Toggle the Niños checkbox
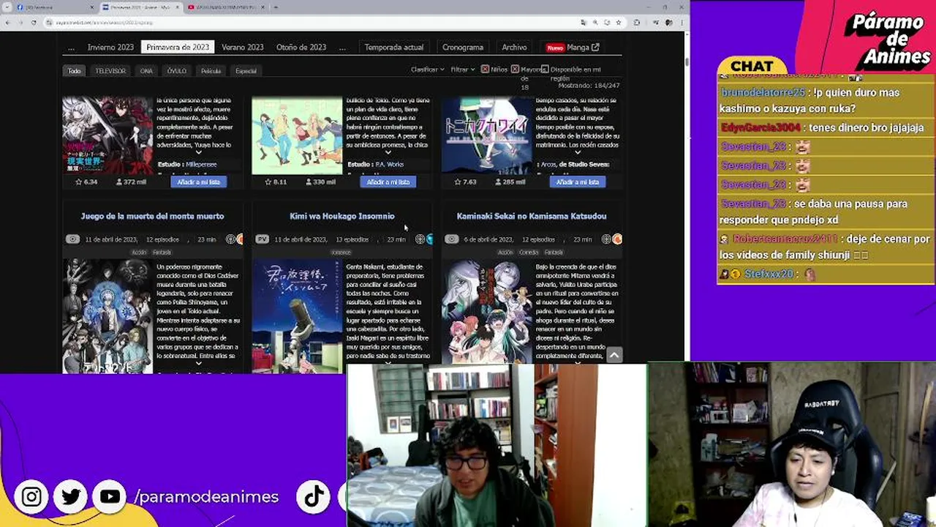This screenshot has height=527, width=936. (485, 70)
